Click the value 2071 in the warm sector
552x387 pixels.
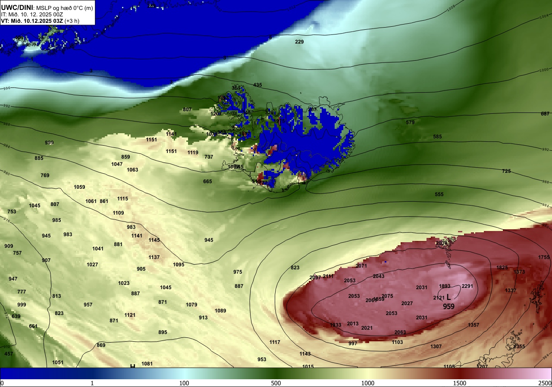(x=361, y=266)
